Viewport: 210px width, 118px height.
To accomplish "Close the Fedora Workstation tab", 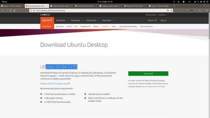I will coord(146,6).
